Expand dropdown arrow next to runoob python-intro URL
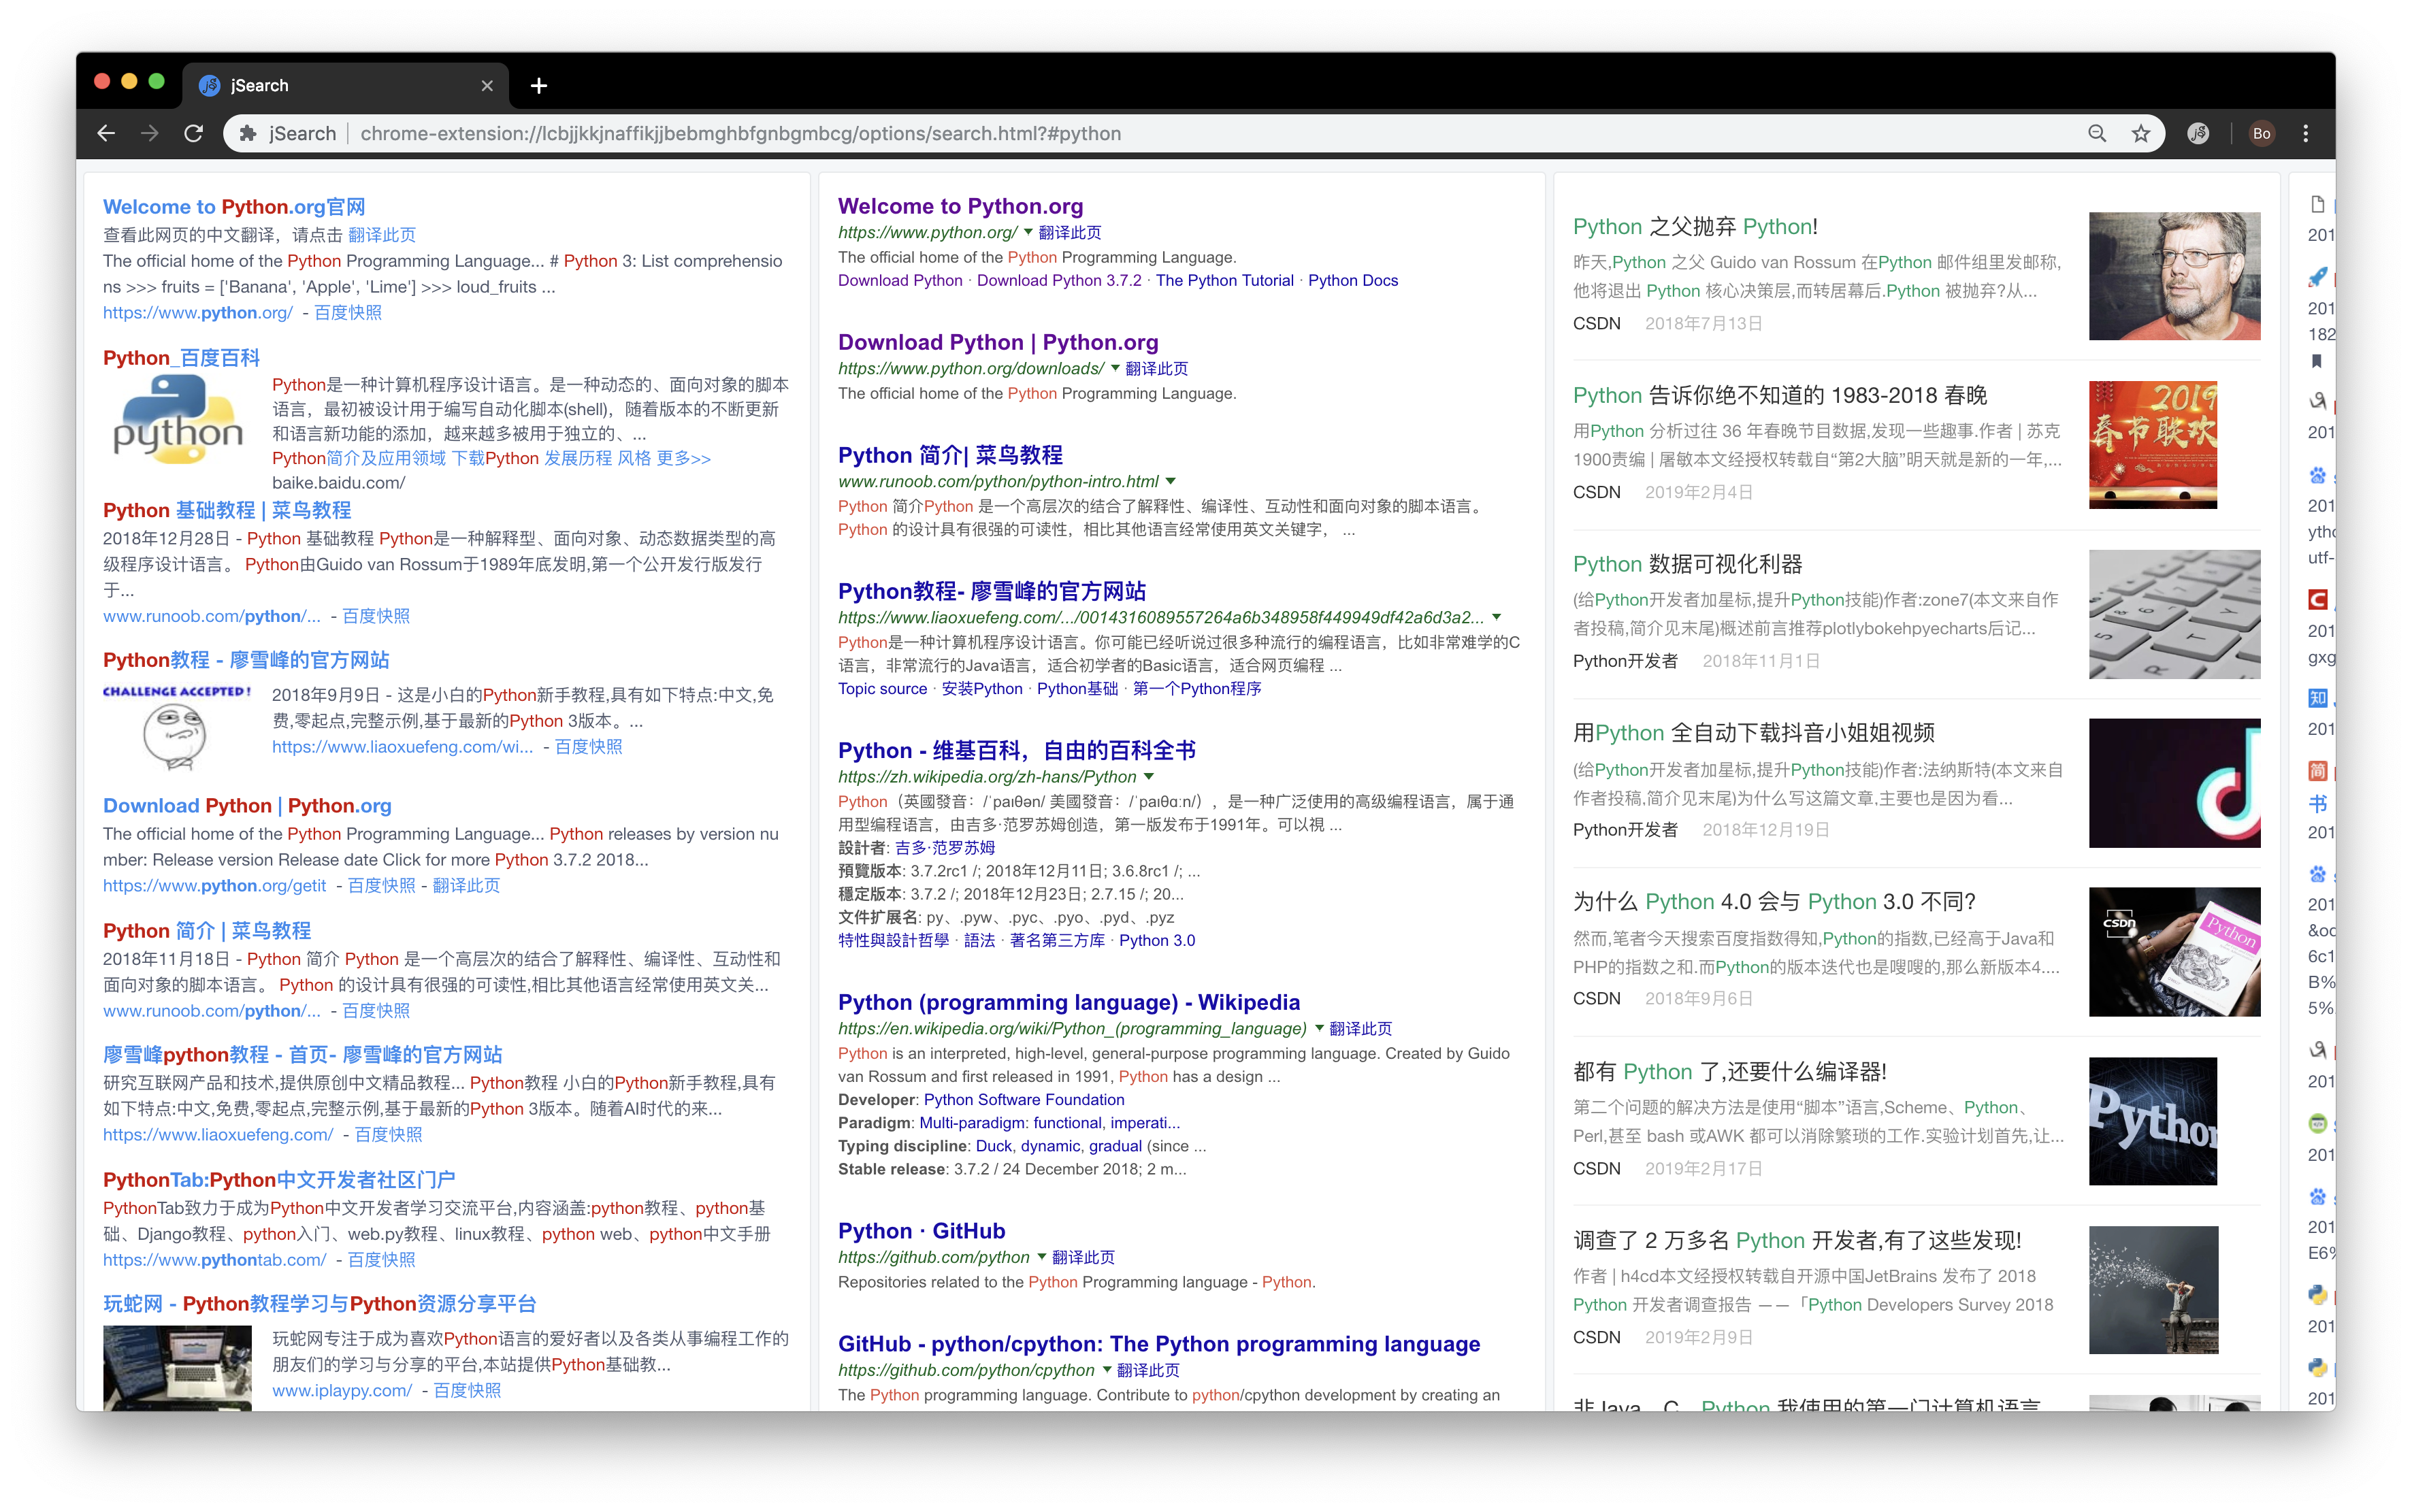Image resolution: width=2412 pixels, height=1512 pixels. (x=1171, y=481)
